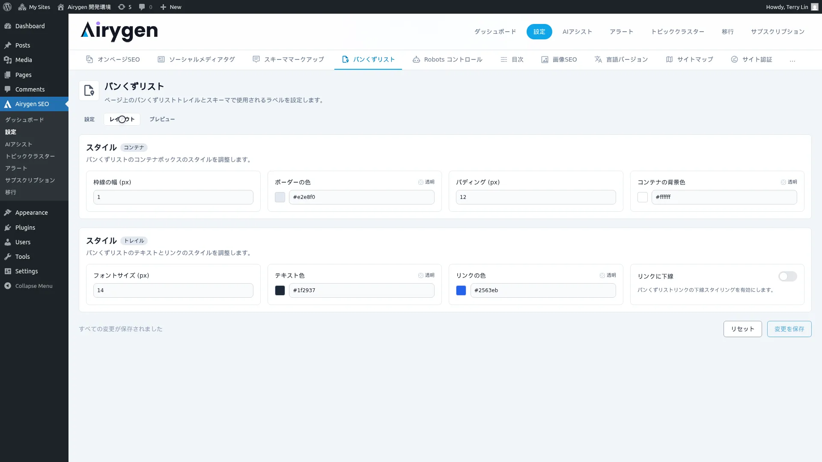Open AIアシスト submenu item in sidebar
Image resolution: width=822 pixels, height=462 pixels.
pyautogui.click(x=18, y=144)
